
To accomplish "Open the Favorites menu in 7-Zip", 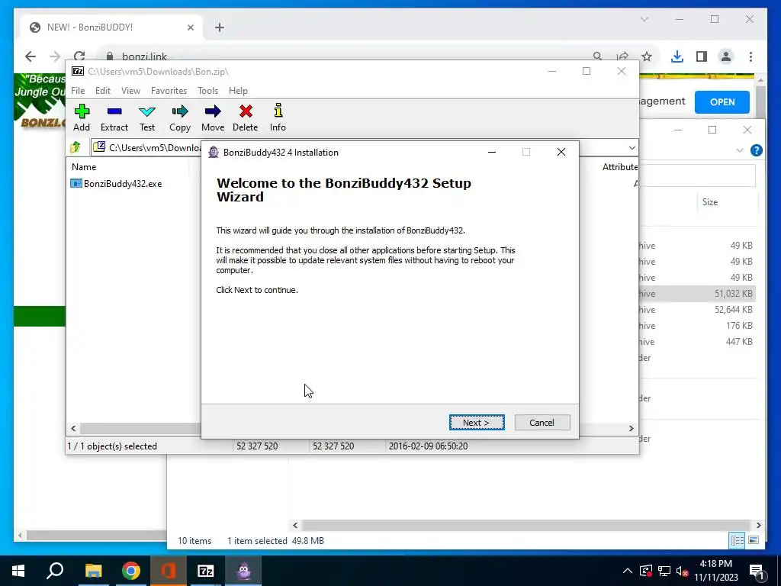I will pos(169,91).
